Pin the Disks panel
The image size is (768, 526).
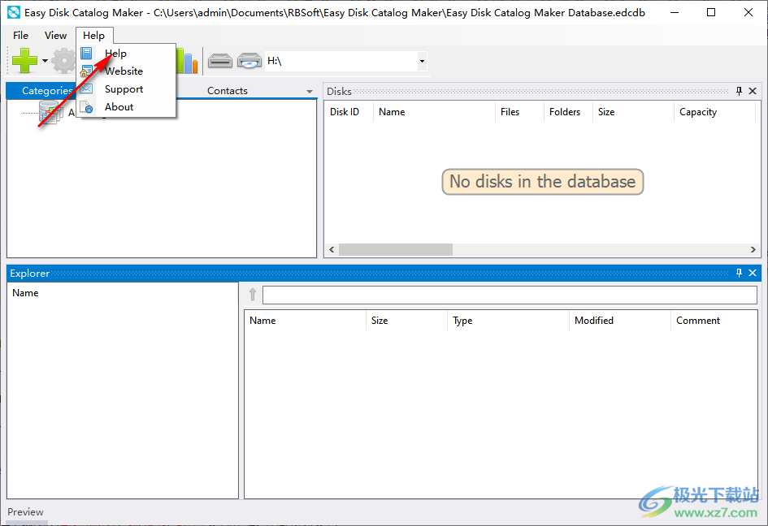click(x=739, y=91)
